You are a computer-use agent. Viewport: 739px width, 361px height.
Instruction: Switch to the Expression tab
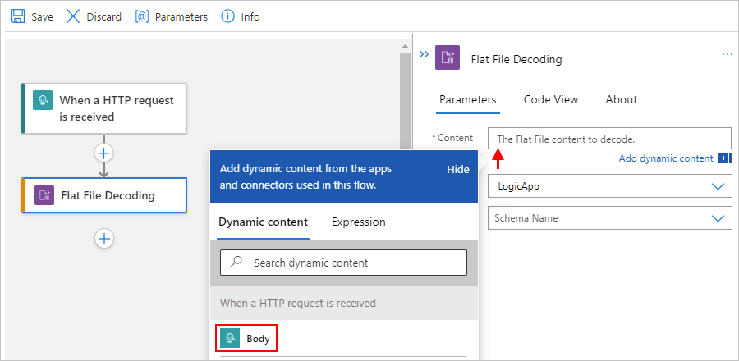(358, 222)
